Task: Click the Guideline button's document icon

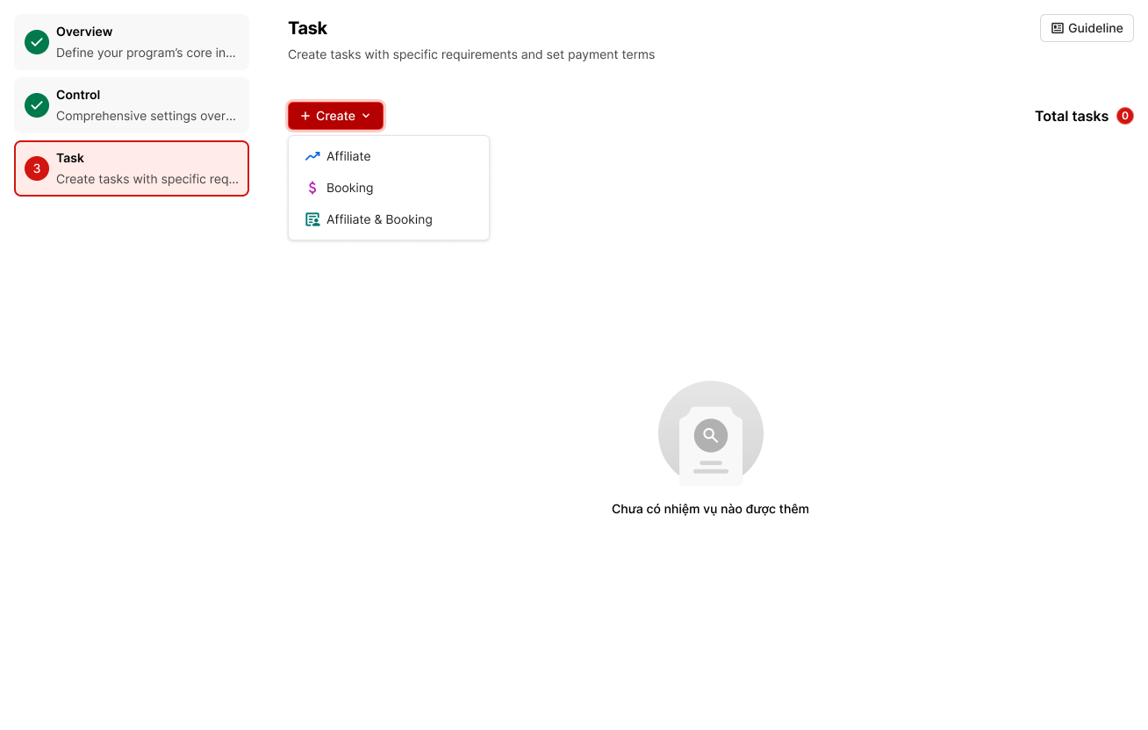Action: coord(1058,28)
